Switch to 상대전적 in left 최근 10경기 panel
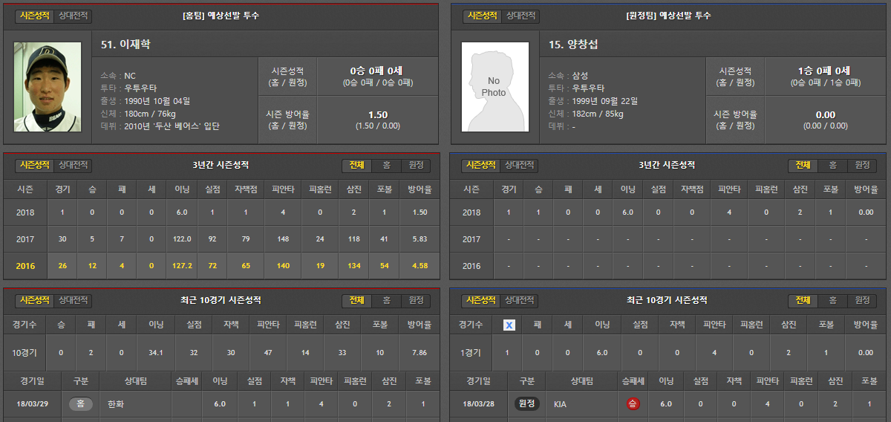 [73, 300]
